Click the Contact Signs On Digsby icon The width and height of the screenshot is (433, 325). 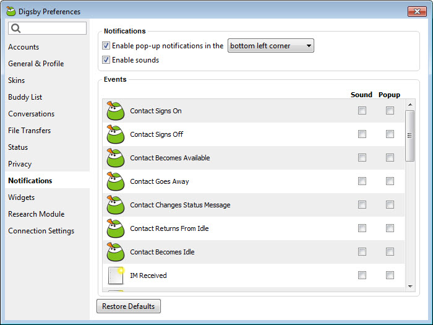click(x=116, y=111)
